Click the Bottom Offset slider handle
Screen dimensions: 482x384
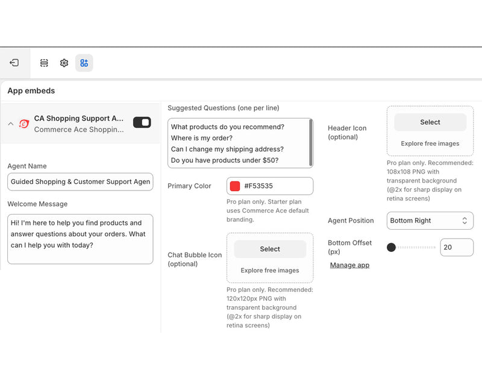click(391, 247)
